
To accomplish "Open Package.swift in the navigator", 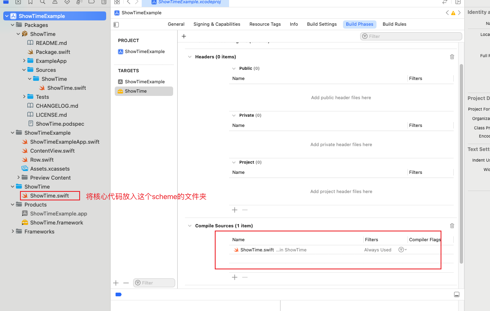I will click(53, 52).
